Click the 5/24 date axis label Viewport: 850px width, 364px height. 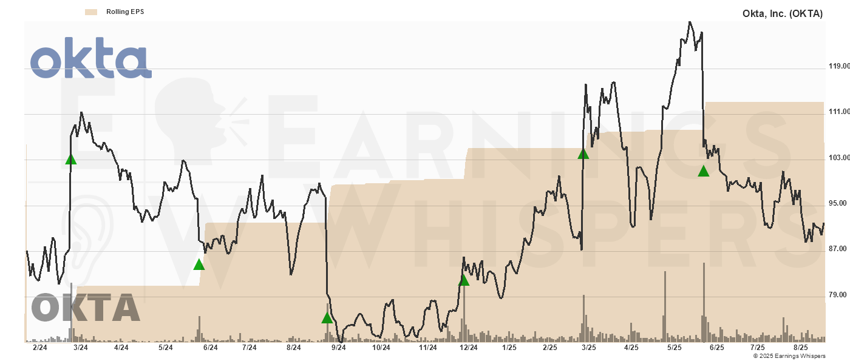pyautogui.click(x=166, y=348)
